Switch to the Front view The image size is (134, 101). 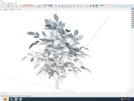62,6
